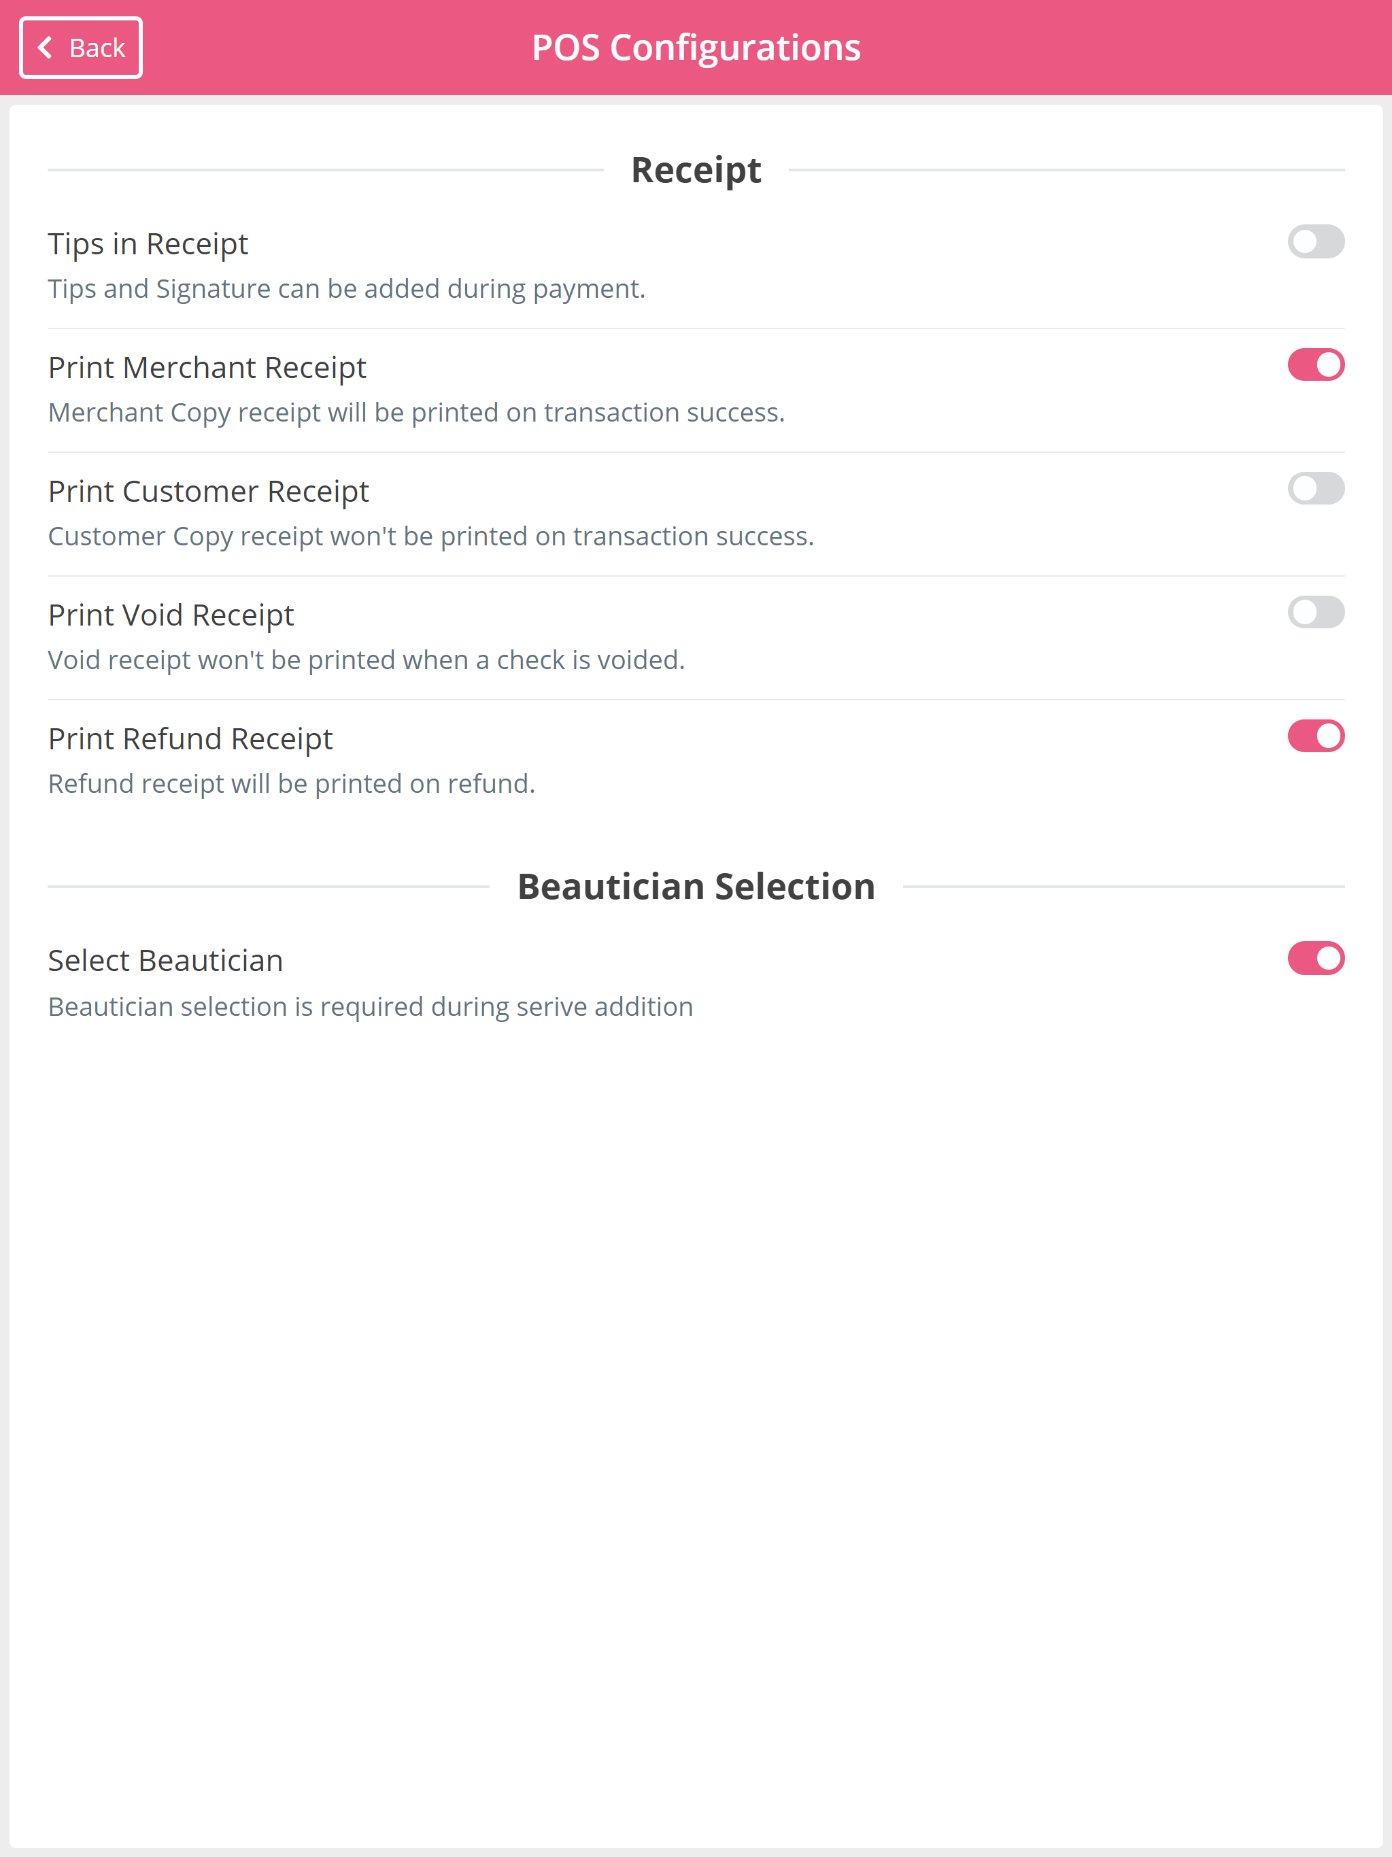Click the Beautician selection required description
The height and width of the screenshot is (1857, 1392).
point(370,1006)
